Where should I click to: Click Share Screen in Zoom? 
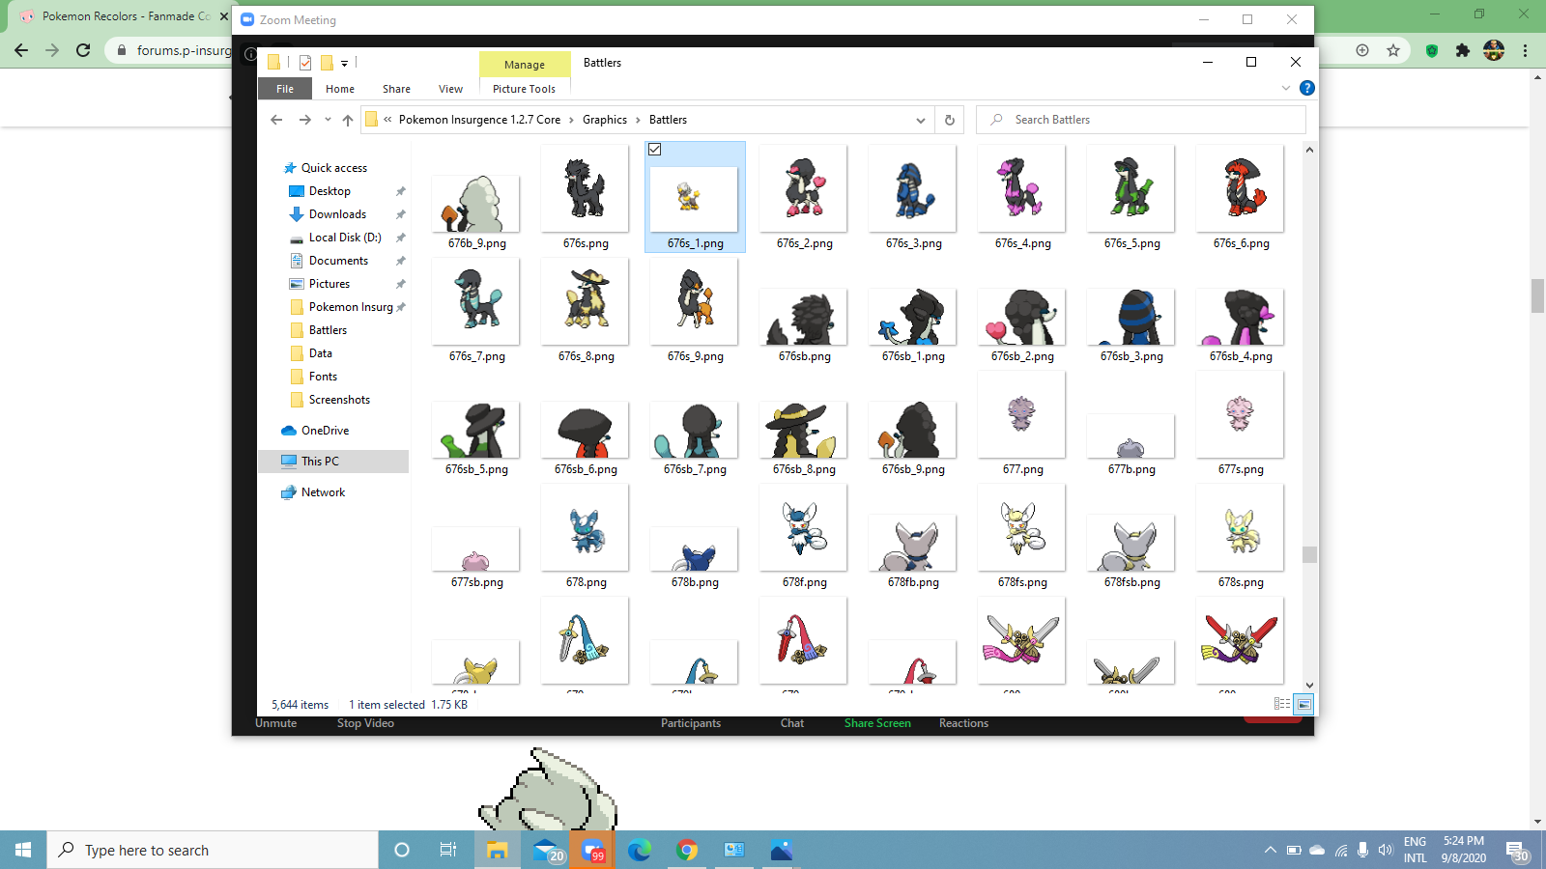click(877, 723)
